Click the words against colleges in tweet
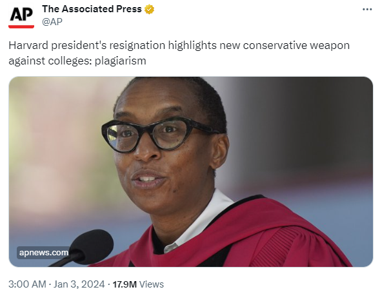 (50, 61)
